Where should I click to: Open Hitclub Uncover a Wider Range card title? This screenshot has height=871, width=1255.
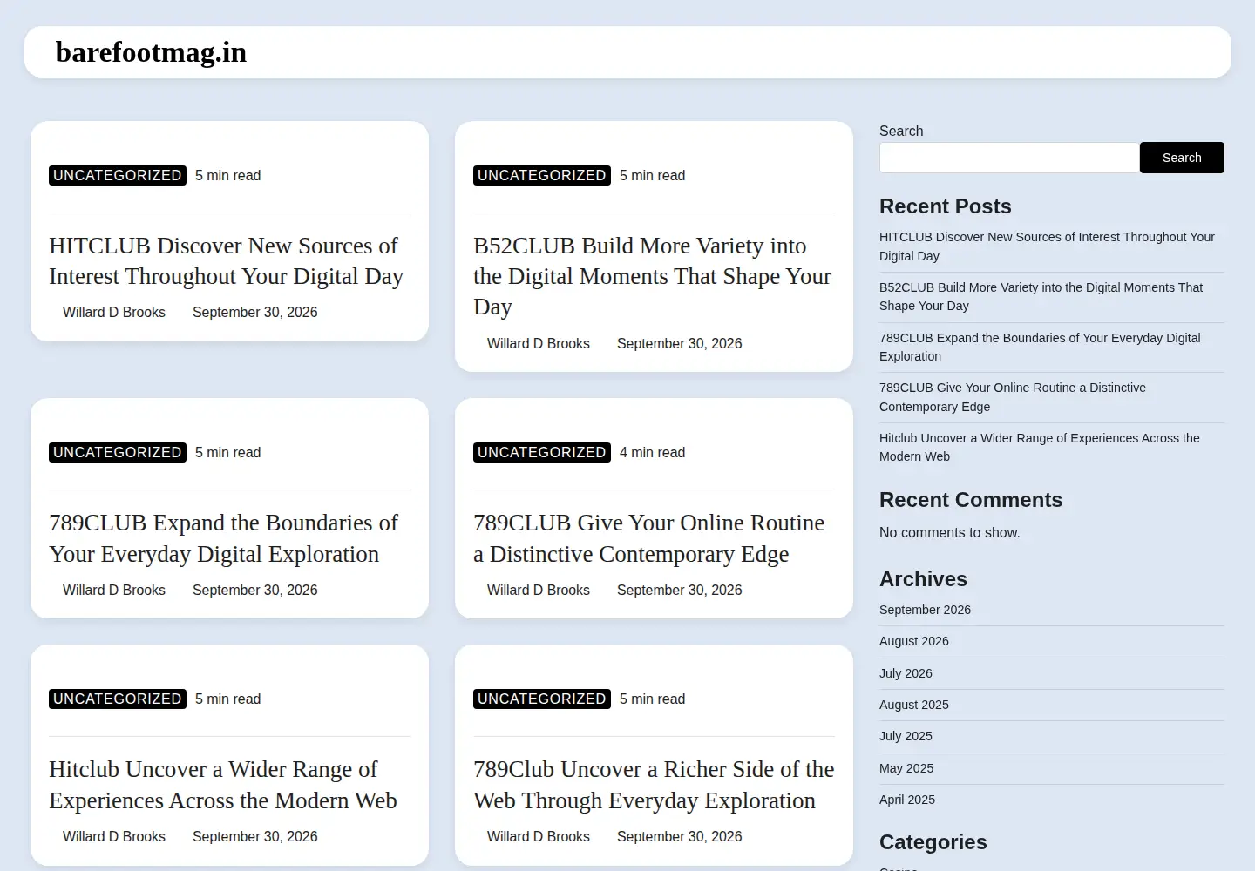[222, 785]
